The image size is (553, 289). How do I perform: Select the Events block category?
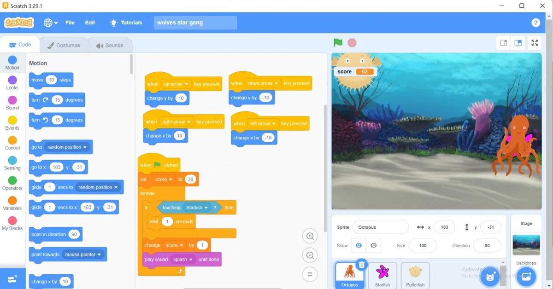tap(12, 123)
